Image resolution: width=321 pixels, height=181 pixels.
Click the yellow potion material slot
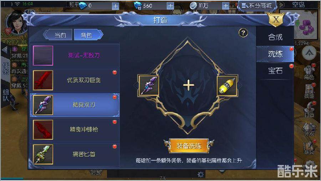[x=228, y=86]
